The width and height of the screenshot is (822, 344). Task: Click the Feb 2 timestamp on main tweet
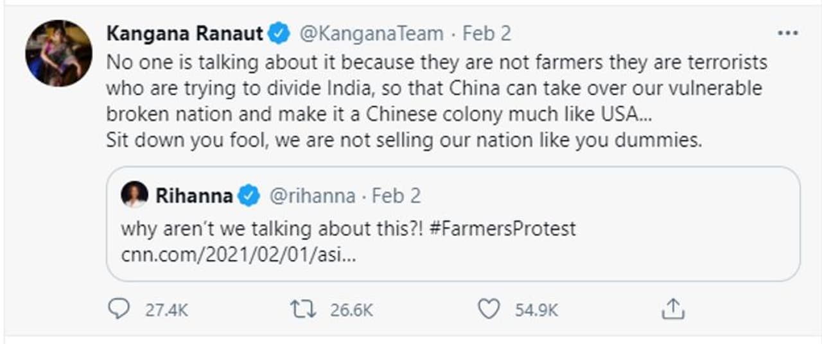(x=487, y=33)
